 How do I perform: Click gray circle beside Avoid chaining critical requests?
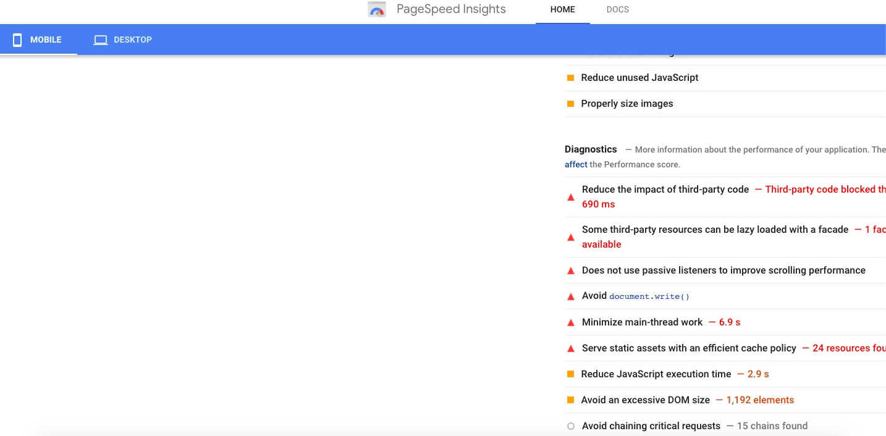coord(571,426)
